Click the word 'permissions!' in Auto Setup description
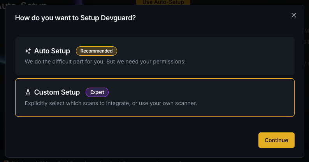Screen dimensions: 309x162 pos(169,62)
